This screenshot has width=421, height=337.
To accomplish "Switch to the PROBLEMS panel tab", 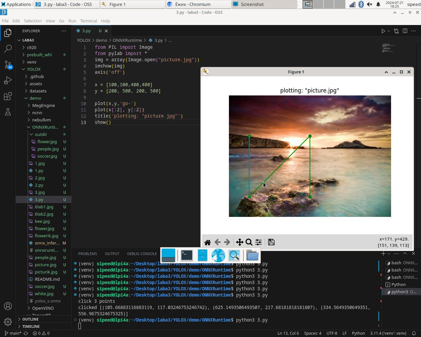I will pos(87,254).
